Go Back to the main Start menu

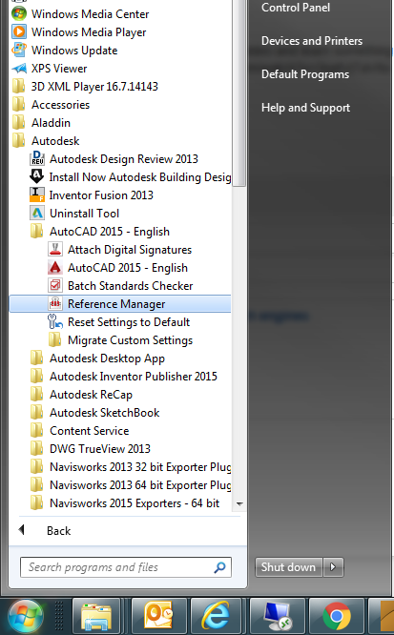[45, 530]
